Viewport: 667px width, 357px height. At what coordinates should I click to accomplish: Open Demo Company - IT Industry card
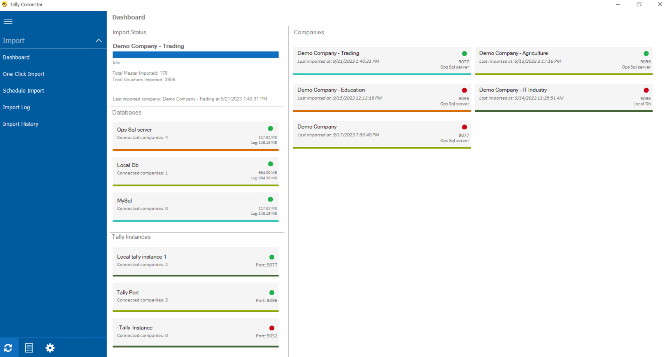(x=563, y=97)
